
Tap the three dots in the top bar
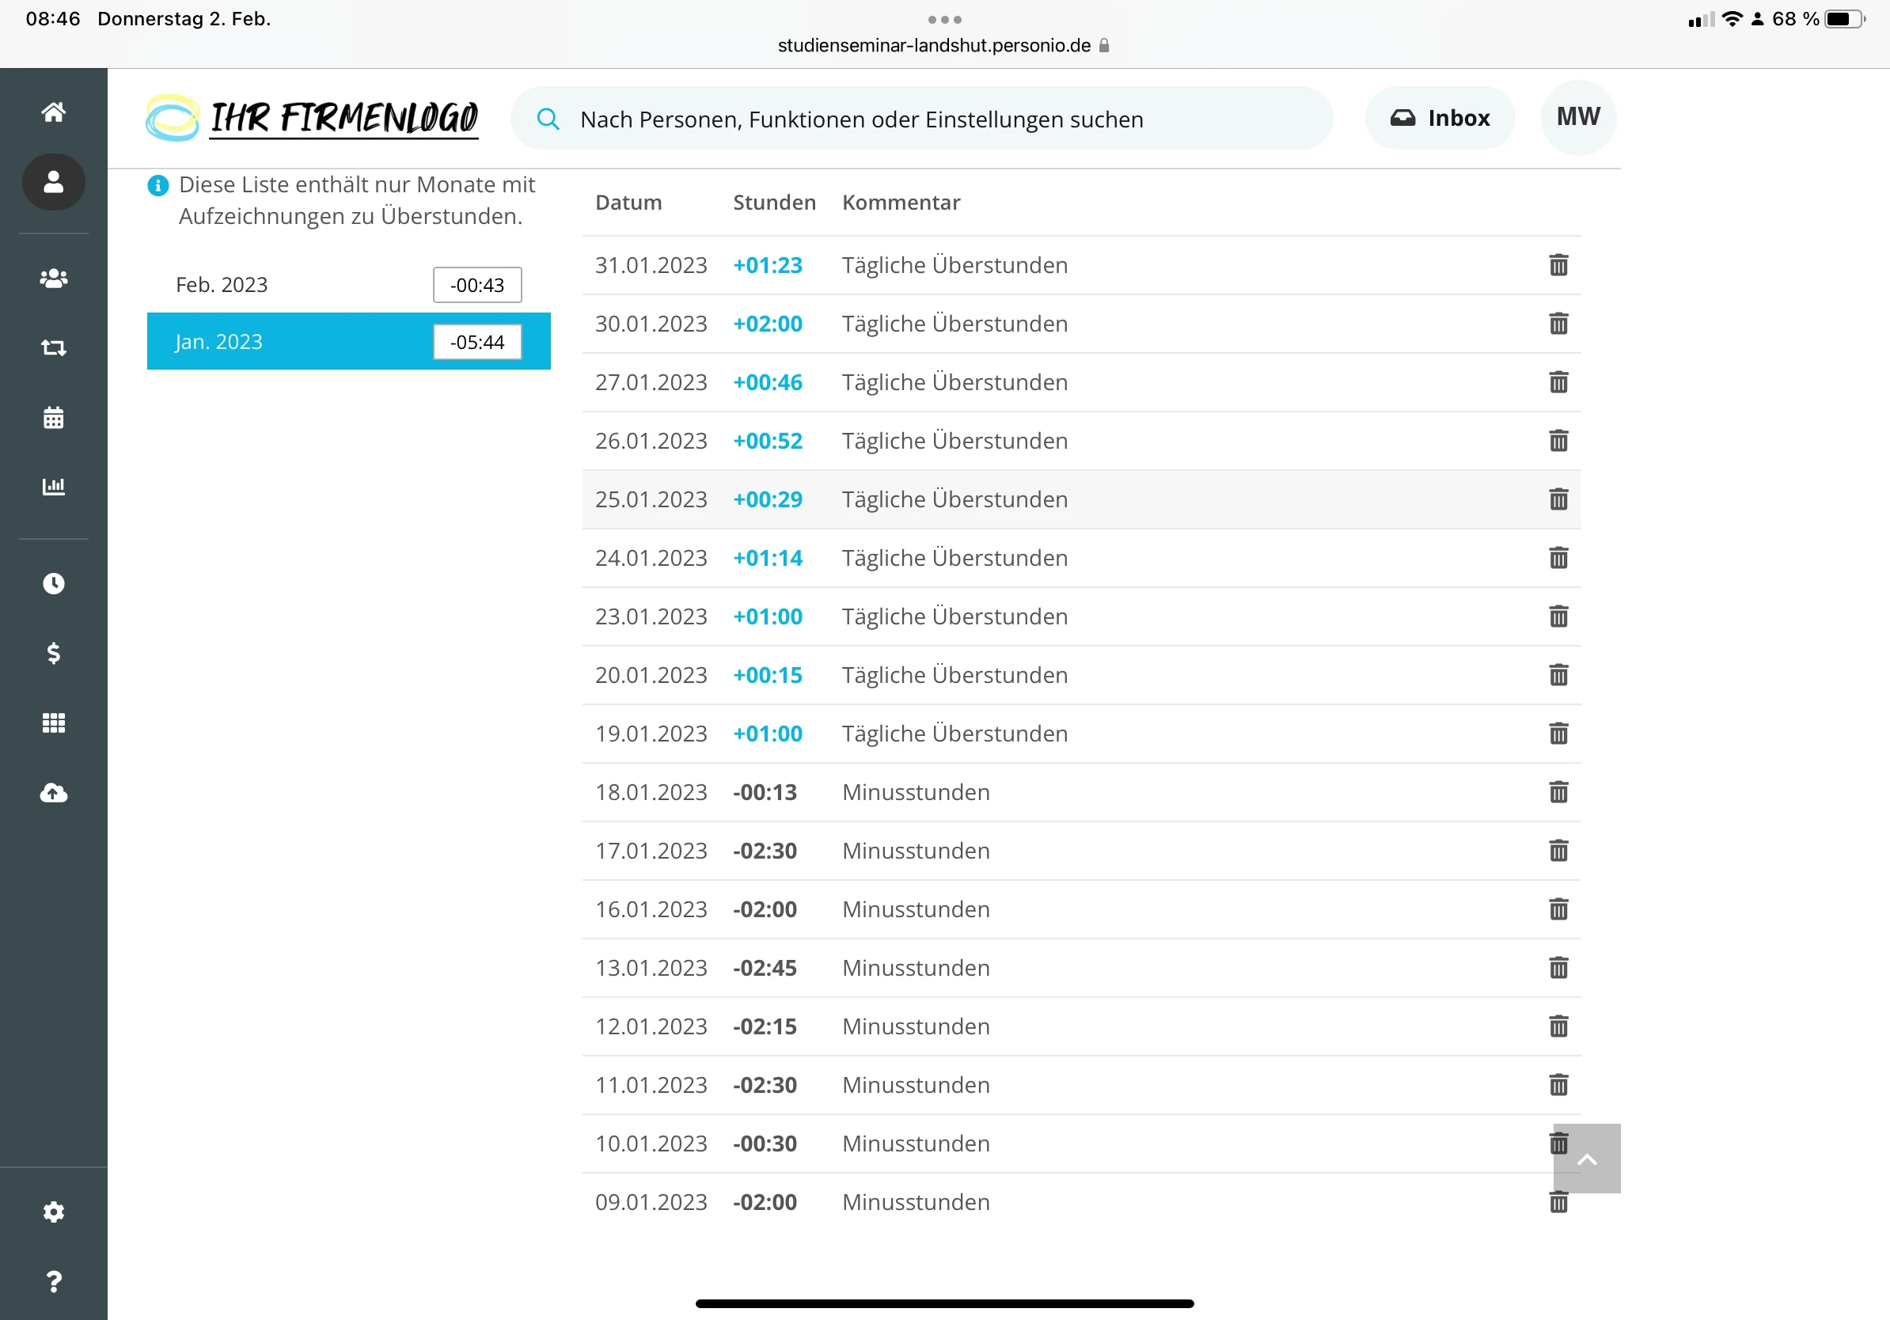click(x=944, y=20)
